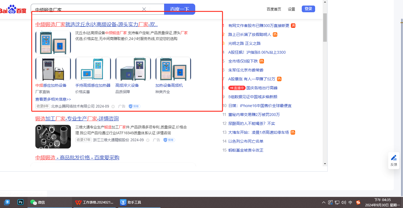This screenshot has height=208, width=403.
Task: Expand dropdown arrow beside 北京企腾网络技术有限公司 2024-09
Action: [x=113, y=107]
